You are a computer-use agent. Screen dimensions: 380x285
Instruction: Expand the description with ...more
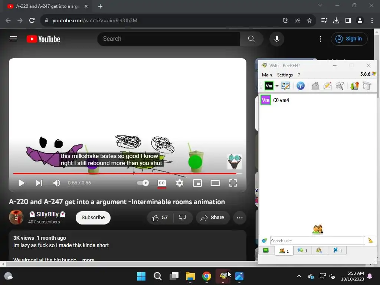[88, 259]
